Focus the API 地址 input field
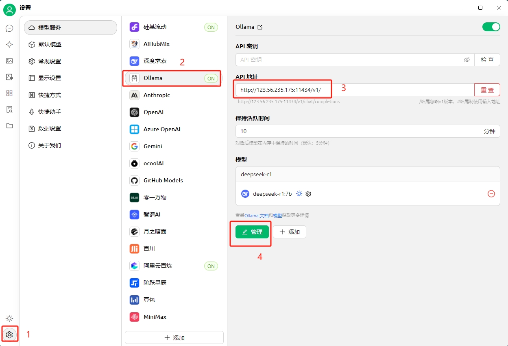The image size is (508, 346). pyautogui.click(x=355, y=90)
